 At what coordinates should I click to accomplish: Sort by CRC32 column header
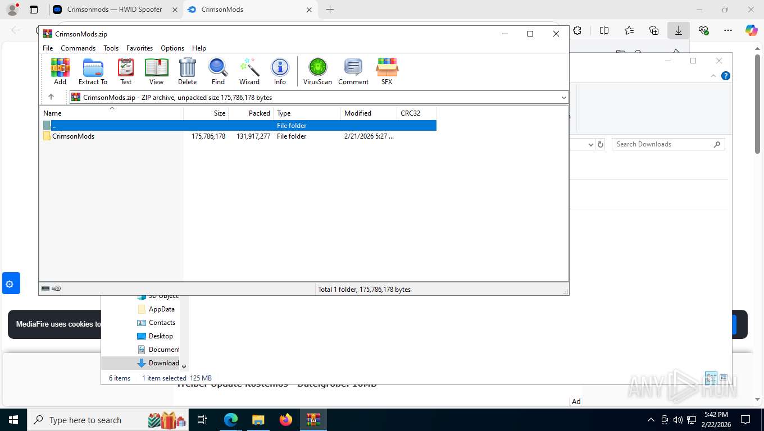click(417, 113)
